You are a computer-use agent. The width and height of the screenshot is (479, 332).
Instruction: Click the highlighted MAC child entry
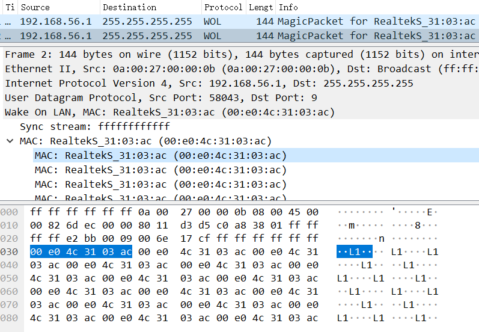[160, 156]
